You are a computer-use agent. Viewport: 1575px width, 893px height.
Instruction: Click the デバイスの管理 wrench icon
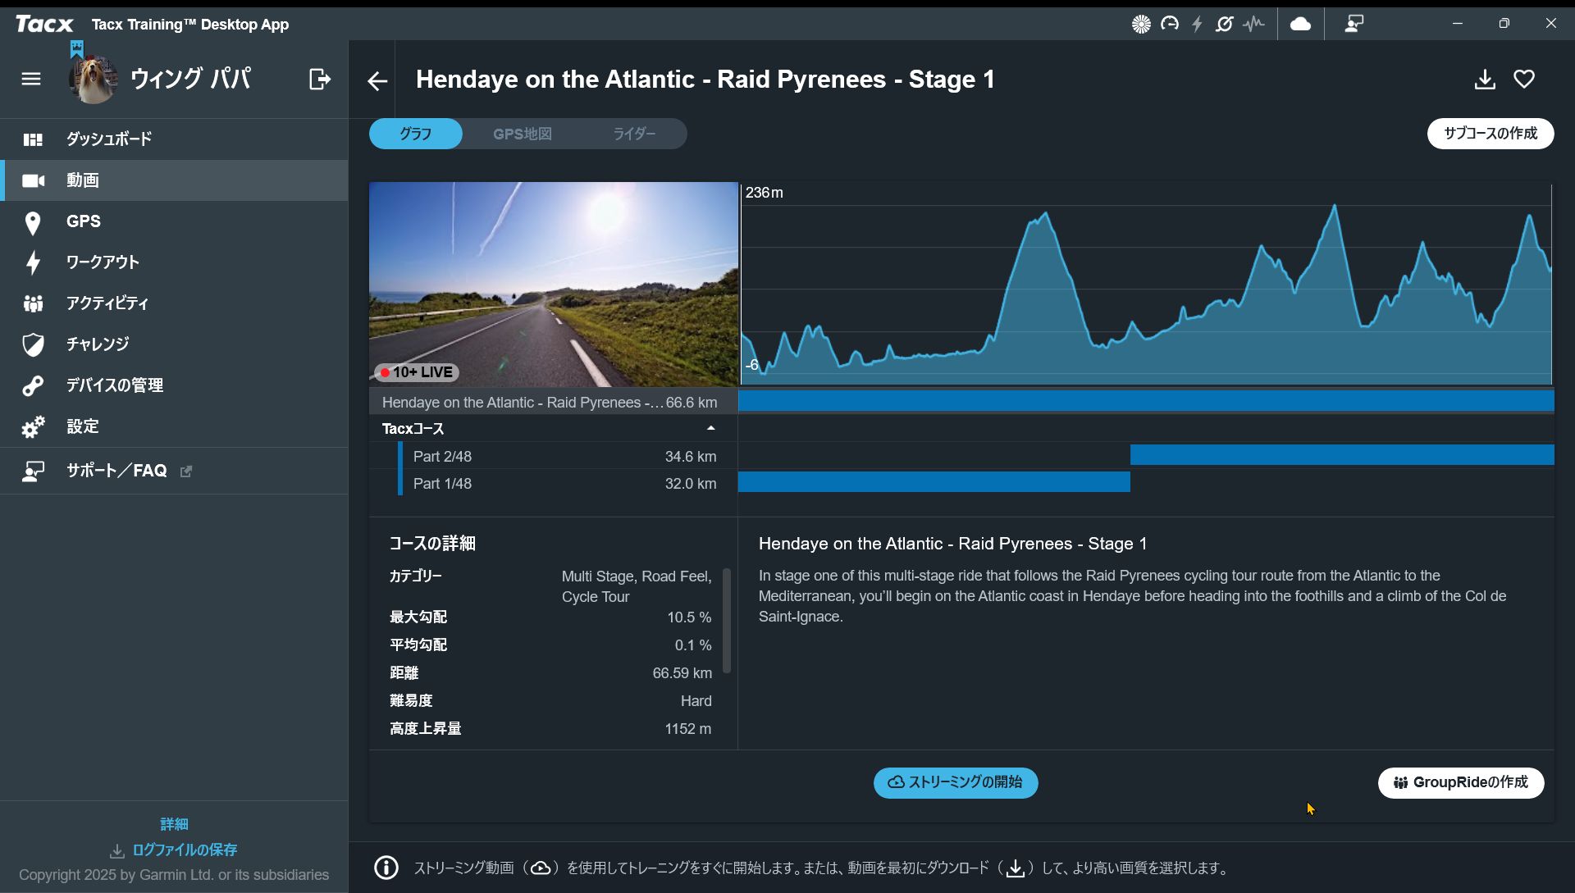click(x=33, y=385)
